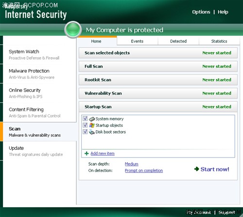Expand the Full Scan section
Image resolution: width=243 pixels, height=217 pixels.
158,66
